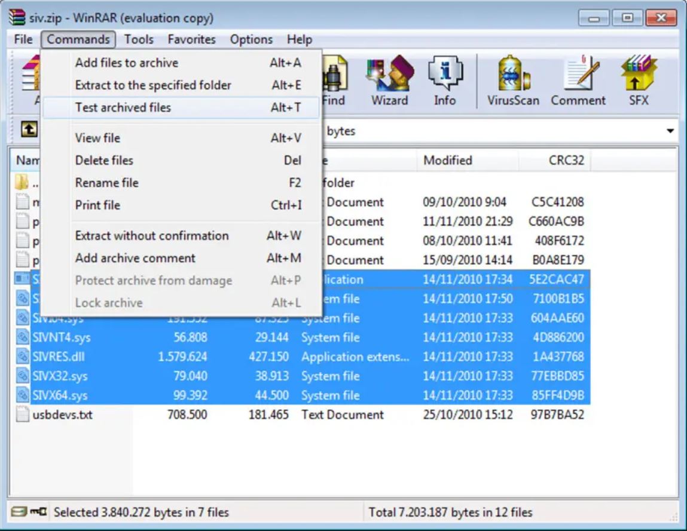Choose View file command
687x531 pixels.
[181, 138]
